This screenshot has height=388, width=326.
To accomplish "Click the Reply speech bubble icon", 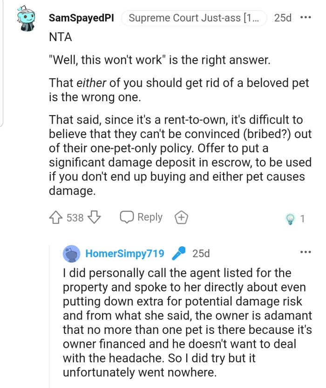I will 127,217.
